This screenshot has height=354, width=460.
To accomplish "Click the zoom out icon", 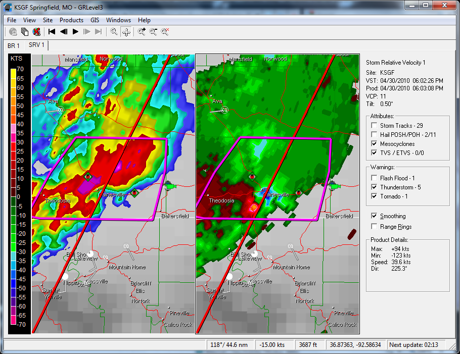I will click(153, 32).
